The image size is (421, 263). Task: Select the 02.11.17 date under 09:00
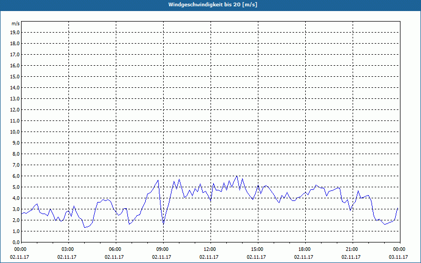162,257
